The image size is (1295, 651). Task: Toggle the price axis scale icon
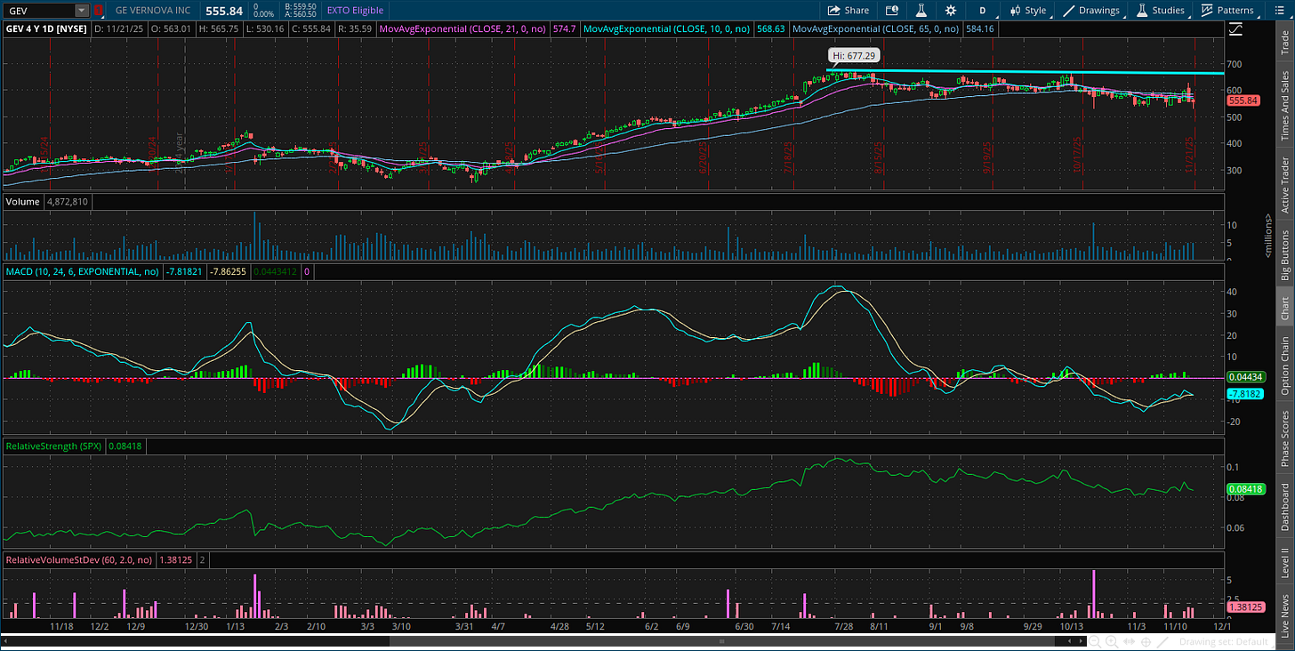click(x=1235, y=29)
